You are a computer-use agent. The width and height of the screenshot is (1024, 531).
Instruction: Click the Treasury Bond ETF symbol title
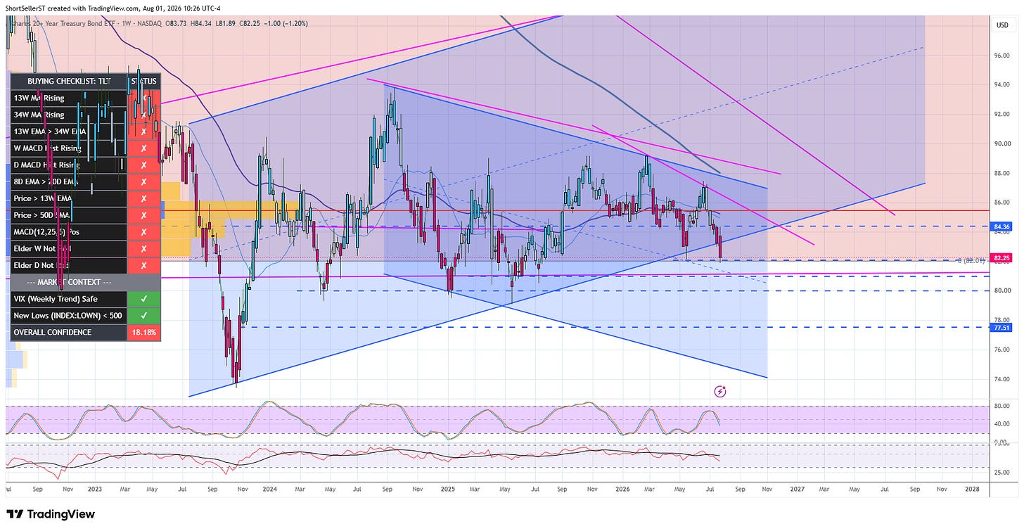point(62,25)
